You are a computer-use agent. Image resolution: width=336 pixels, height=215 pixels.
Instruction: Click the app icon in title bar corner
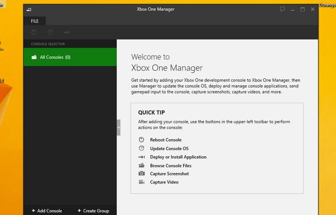tap(29, 10)
